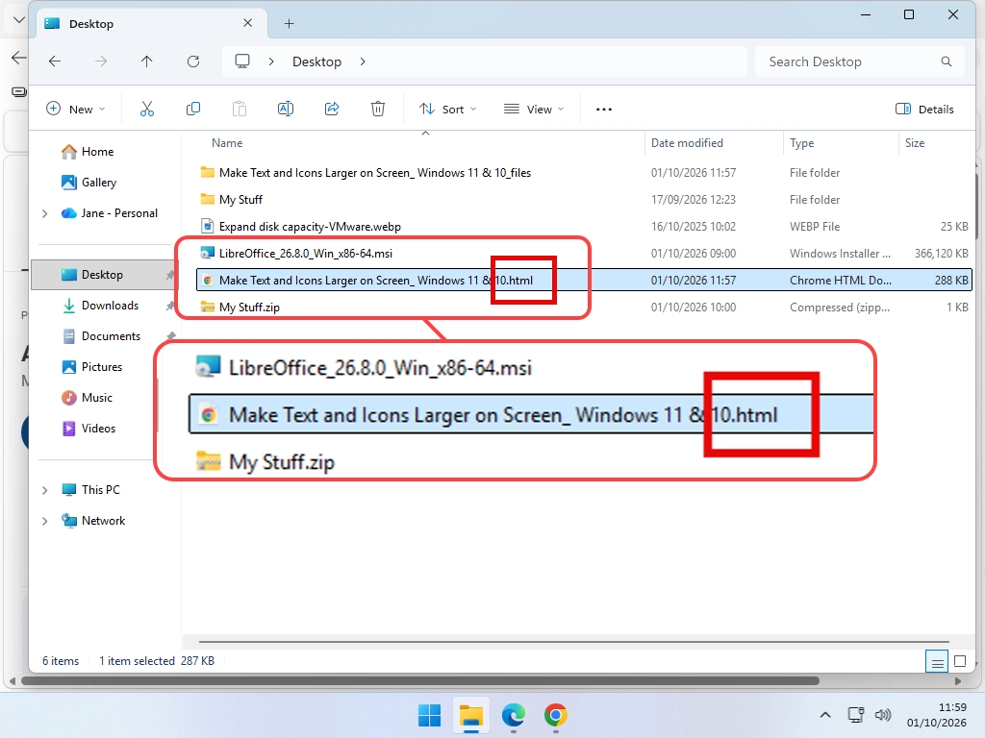Expand the Jane - Personal tree node
This screenshot has height=738, width=985.
[x=44, y=213]
